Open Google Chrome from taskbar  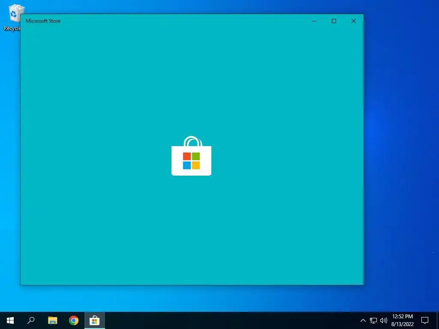pyautogui.click(x=74, y=320)
